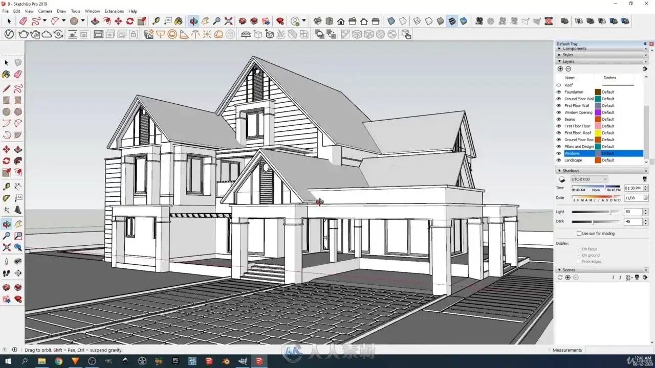Open Chrome from the Windows taskbar
655x368 pixels.
click(x=58, y=361)
